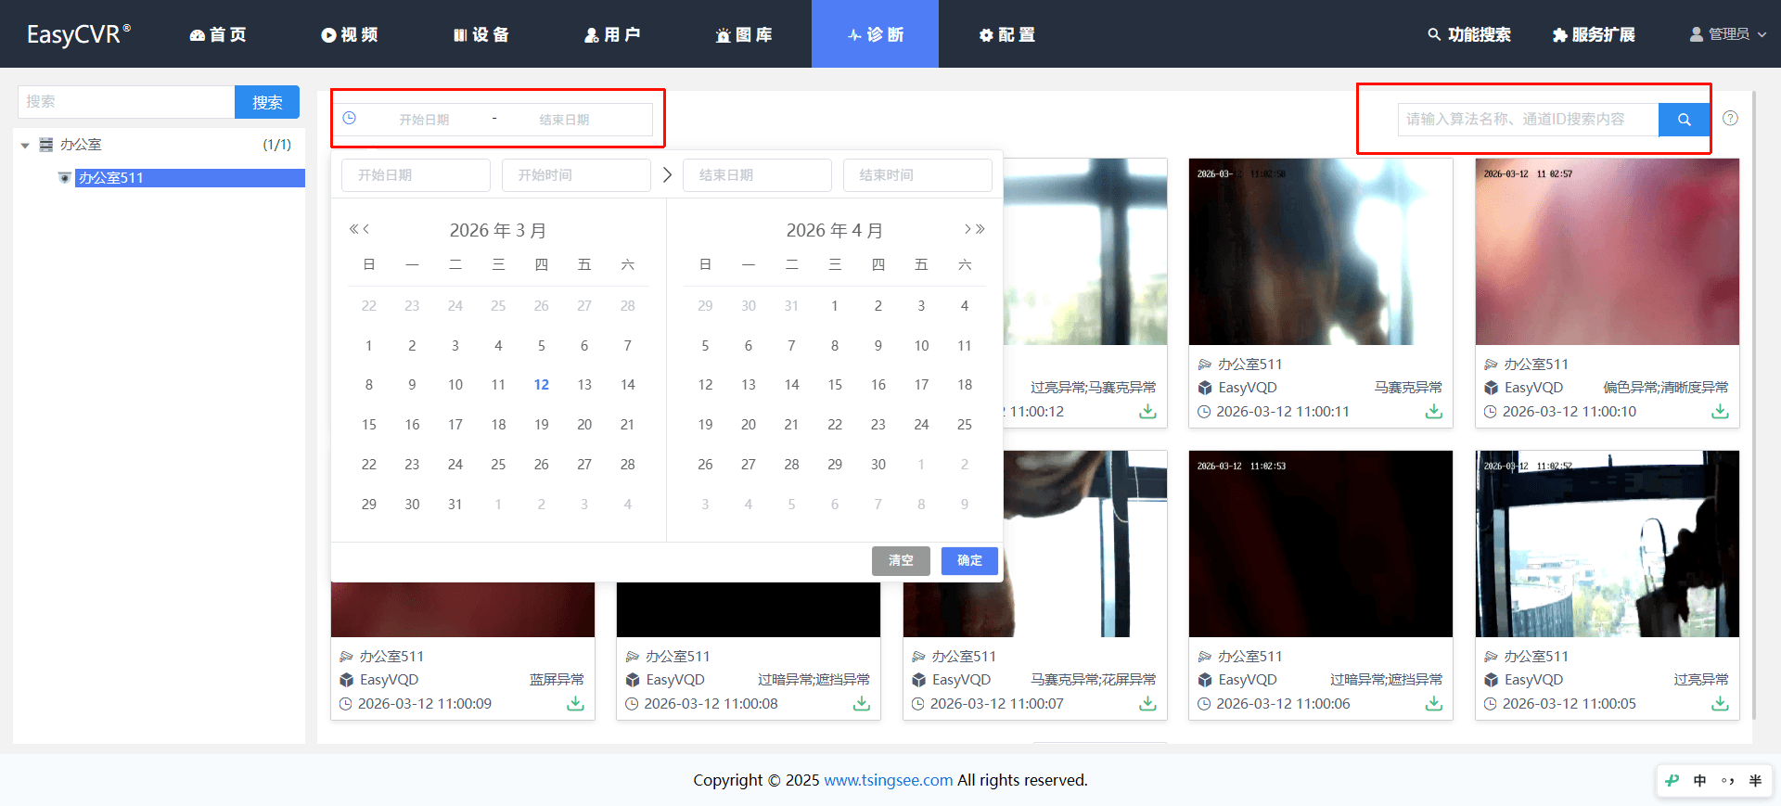Image resolution: width=1781 pixels, height=806 pixels.
Task: Download the 2026-03-12 11:00:09 blue screen snapshot
Action: [575, 704]
